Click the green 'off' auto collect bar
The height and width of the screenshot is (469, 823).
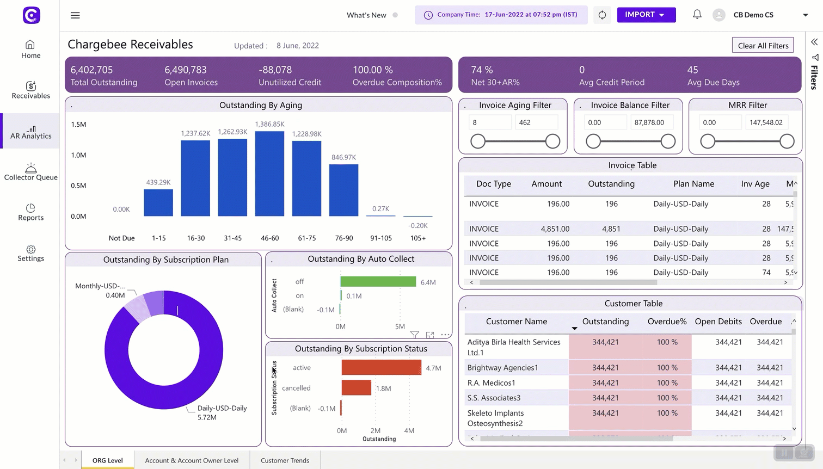378,281
